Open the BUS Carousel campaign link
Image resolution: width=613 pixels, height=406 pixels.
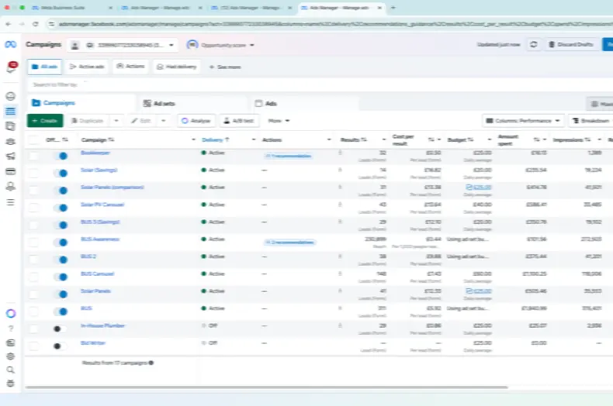point(98,274)
